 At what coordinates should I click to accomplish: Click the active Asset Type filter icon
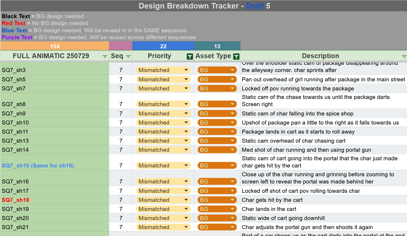tap(236, 57)
